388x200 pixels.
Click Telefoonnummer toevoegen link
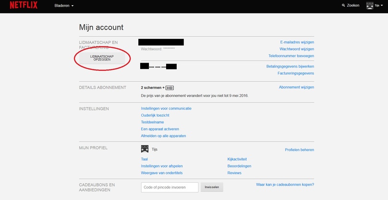[291, 56]
